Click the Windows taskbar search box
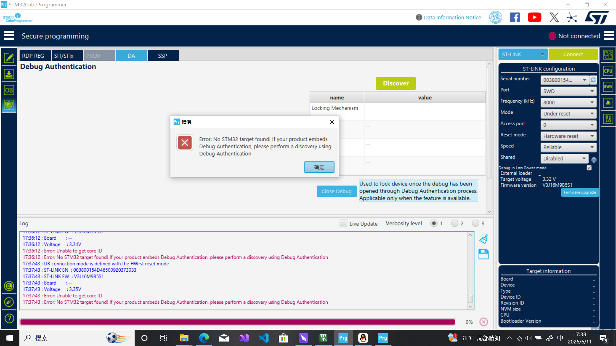 [77, 338]
